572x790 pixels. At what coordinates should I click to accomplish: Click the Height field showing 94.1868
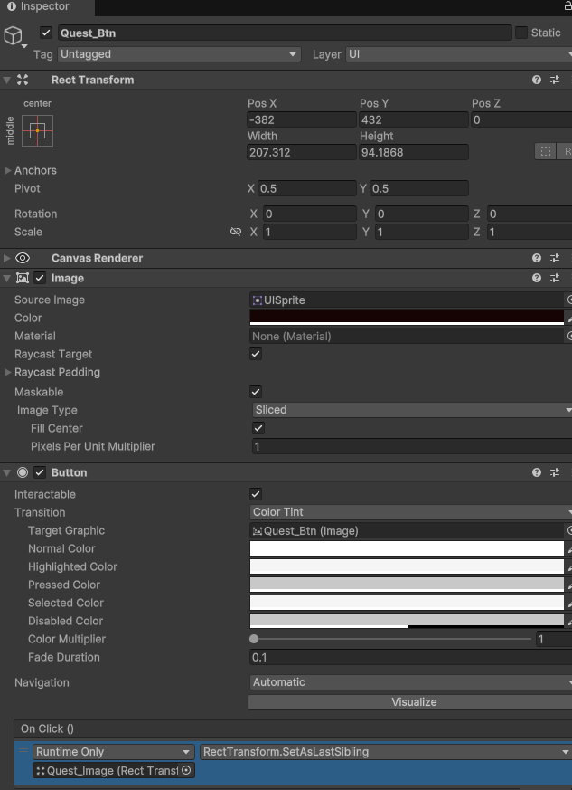pyautogui.click(x=414, y=152)
